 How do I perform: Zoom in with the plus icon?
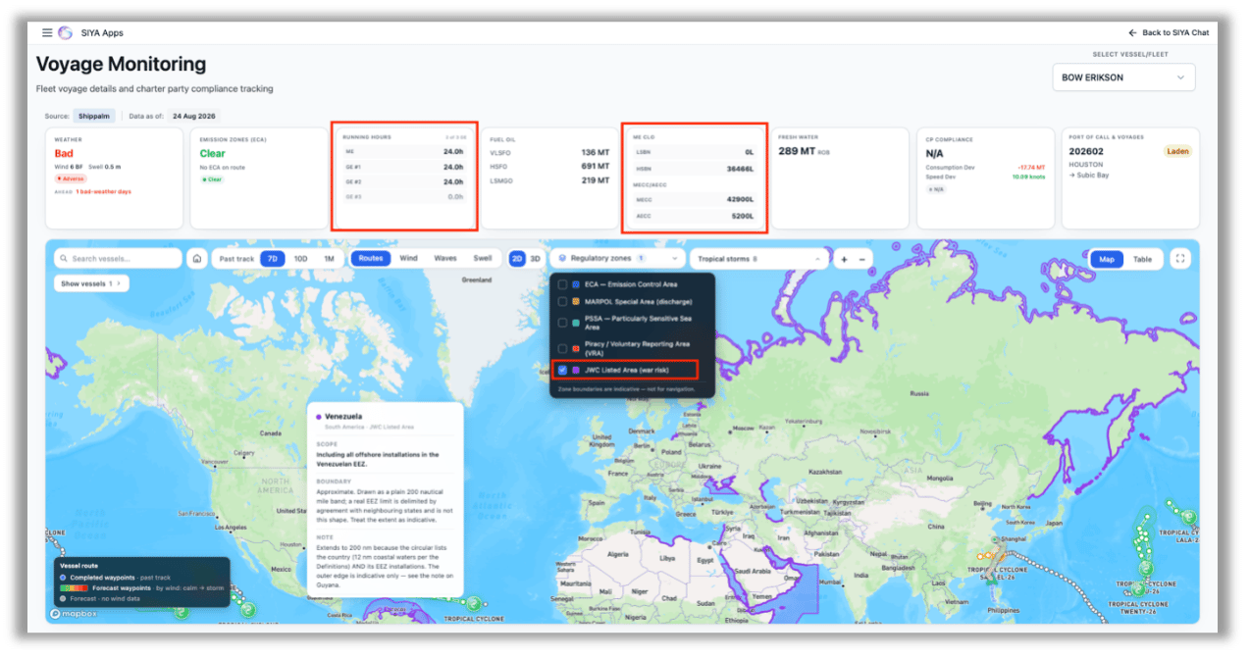click(x=844, y=259)
